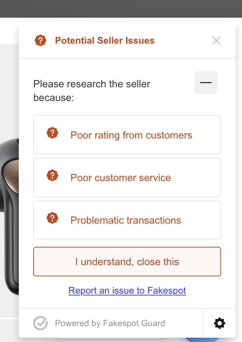
Task: Select the Poor rating from customers item
Action: point(127,135)
